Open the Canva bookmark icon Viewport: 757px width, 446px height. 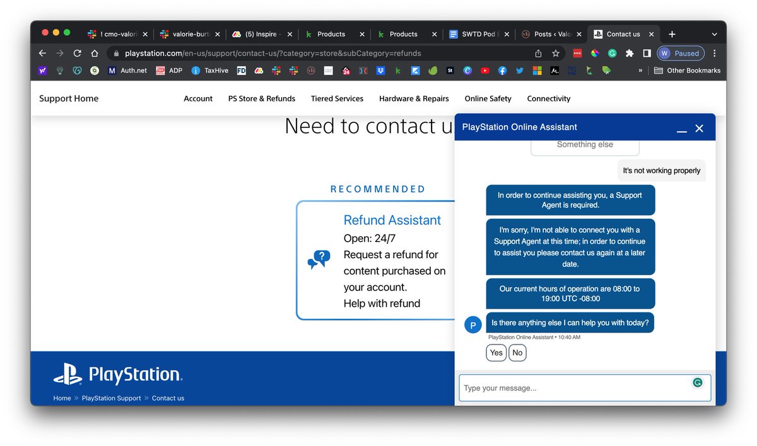click(467, 71)
